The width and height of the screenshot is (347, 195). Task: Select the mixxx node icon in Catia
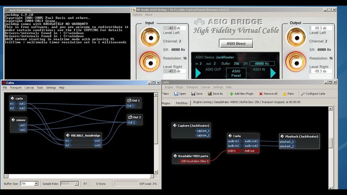13,120
